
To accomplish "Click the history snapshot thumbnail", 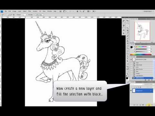I will tap(134, 59).
